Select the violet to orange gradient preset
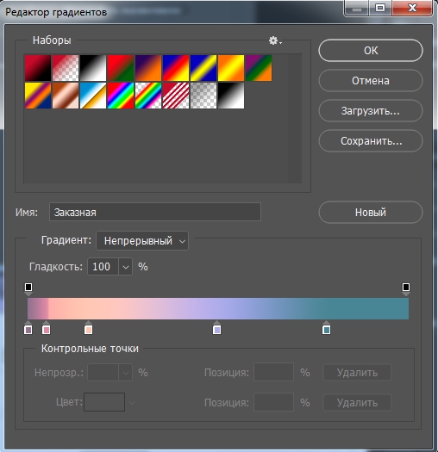 (148, 68)
